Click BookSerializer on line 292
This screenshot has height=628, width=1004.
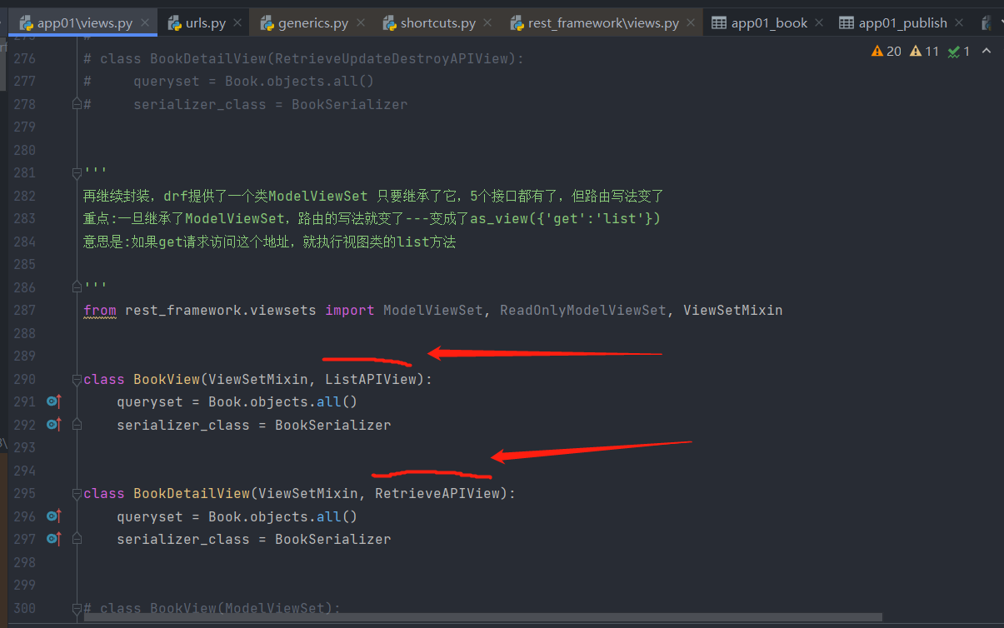(333, 425)
